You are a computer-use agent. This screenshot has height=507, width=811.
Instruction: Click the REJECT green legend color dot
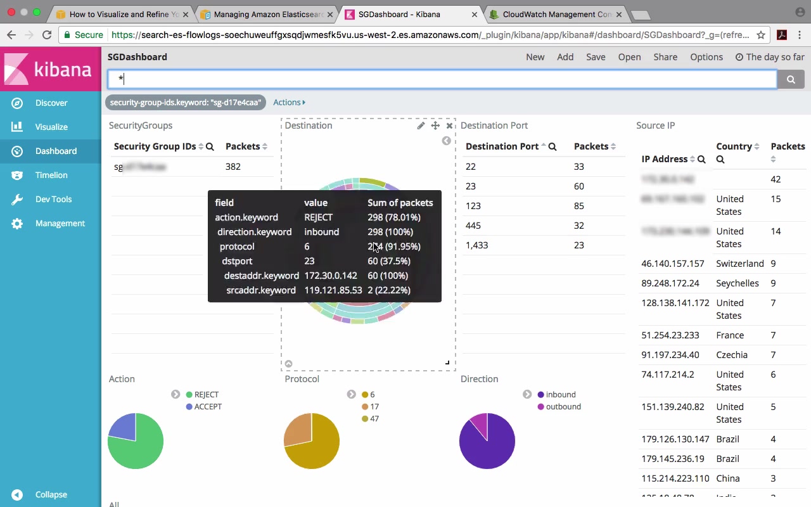[x=189, y=395]
